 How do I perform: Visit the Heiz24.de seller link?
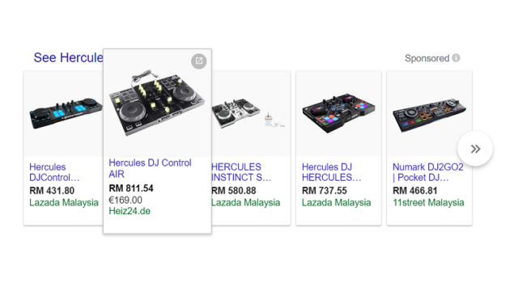point(129,211)
